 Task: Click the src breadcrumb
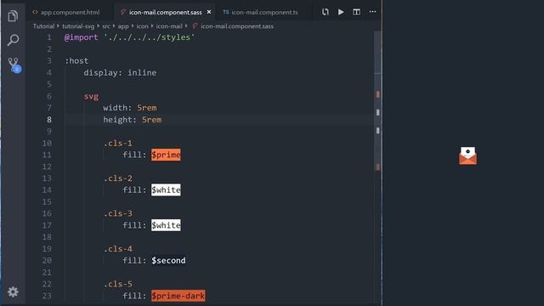(105, 26)
